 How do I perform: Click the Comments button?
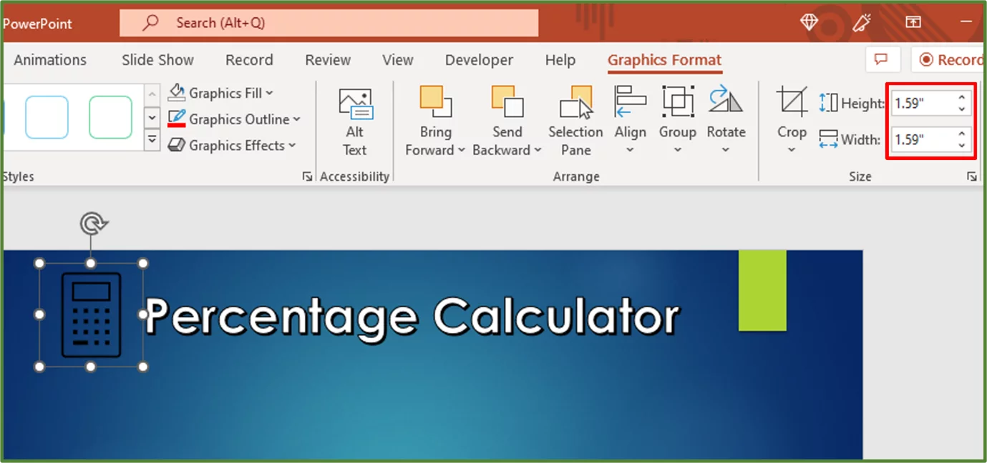tap(882, 60)
